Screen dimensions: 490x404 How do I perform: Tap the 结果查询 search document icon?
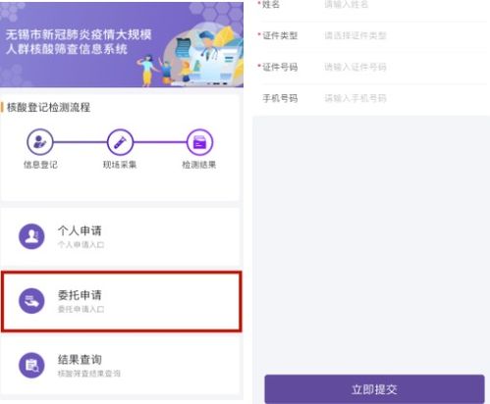tap(31, 365)
